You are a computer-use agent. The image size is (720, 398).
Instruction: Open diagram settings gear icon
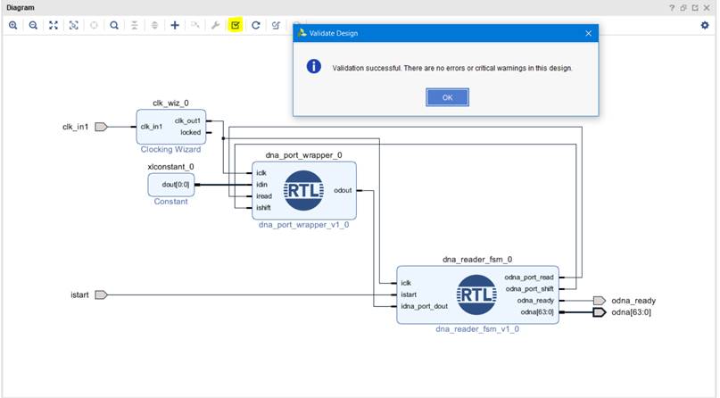[705, 26]
